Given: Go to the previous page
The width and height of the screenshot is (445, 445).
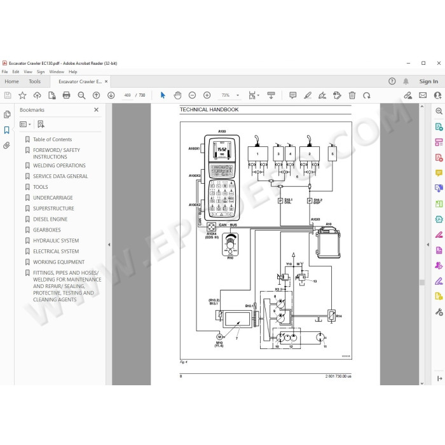Looking at the screenshot, I should tap(97, 95).
